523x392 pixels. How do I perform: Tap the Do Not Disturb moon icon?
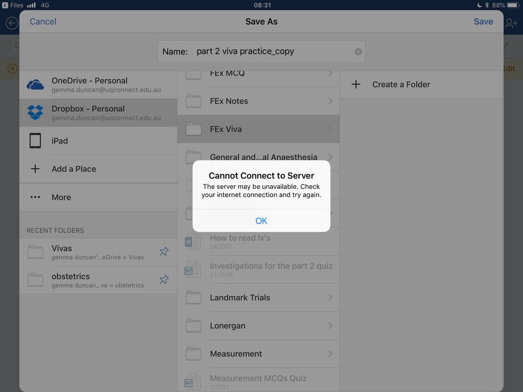tap(480, 5)
